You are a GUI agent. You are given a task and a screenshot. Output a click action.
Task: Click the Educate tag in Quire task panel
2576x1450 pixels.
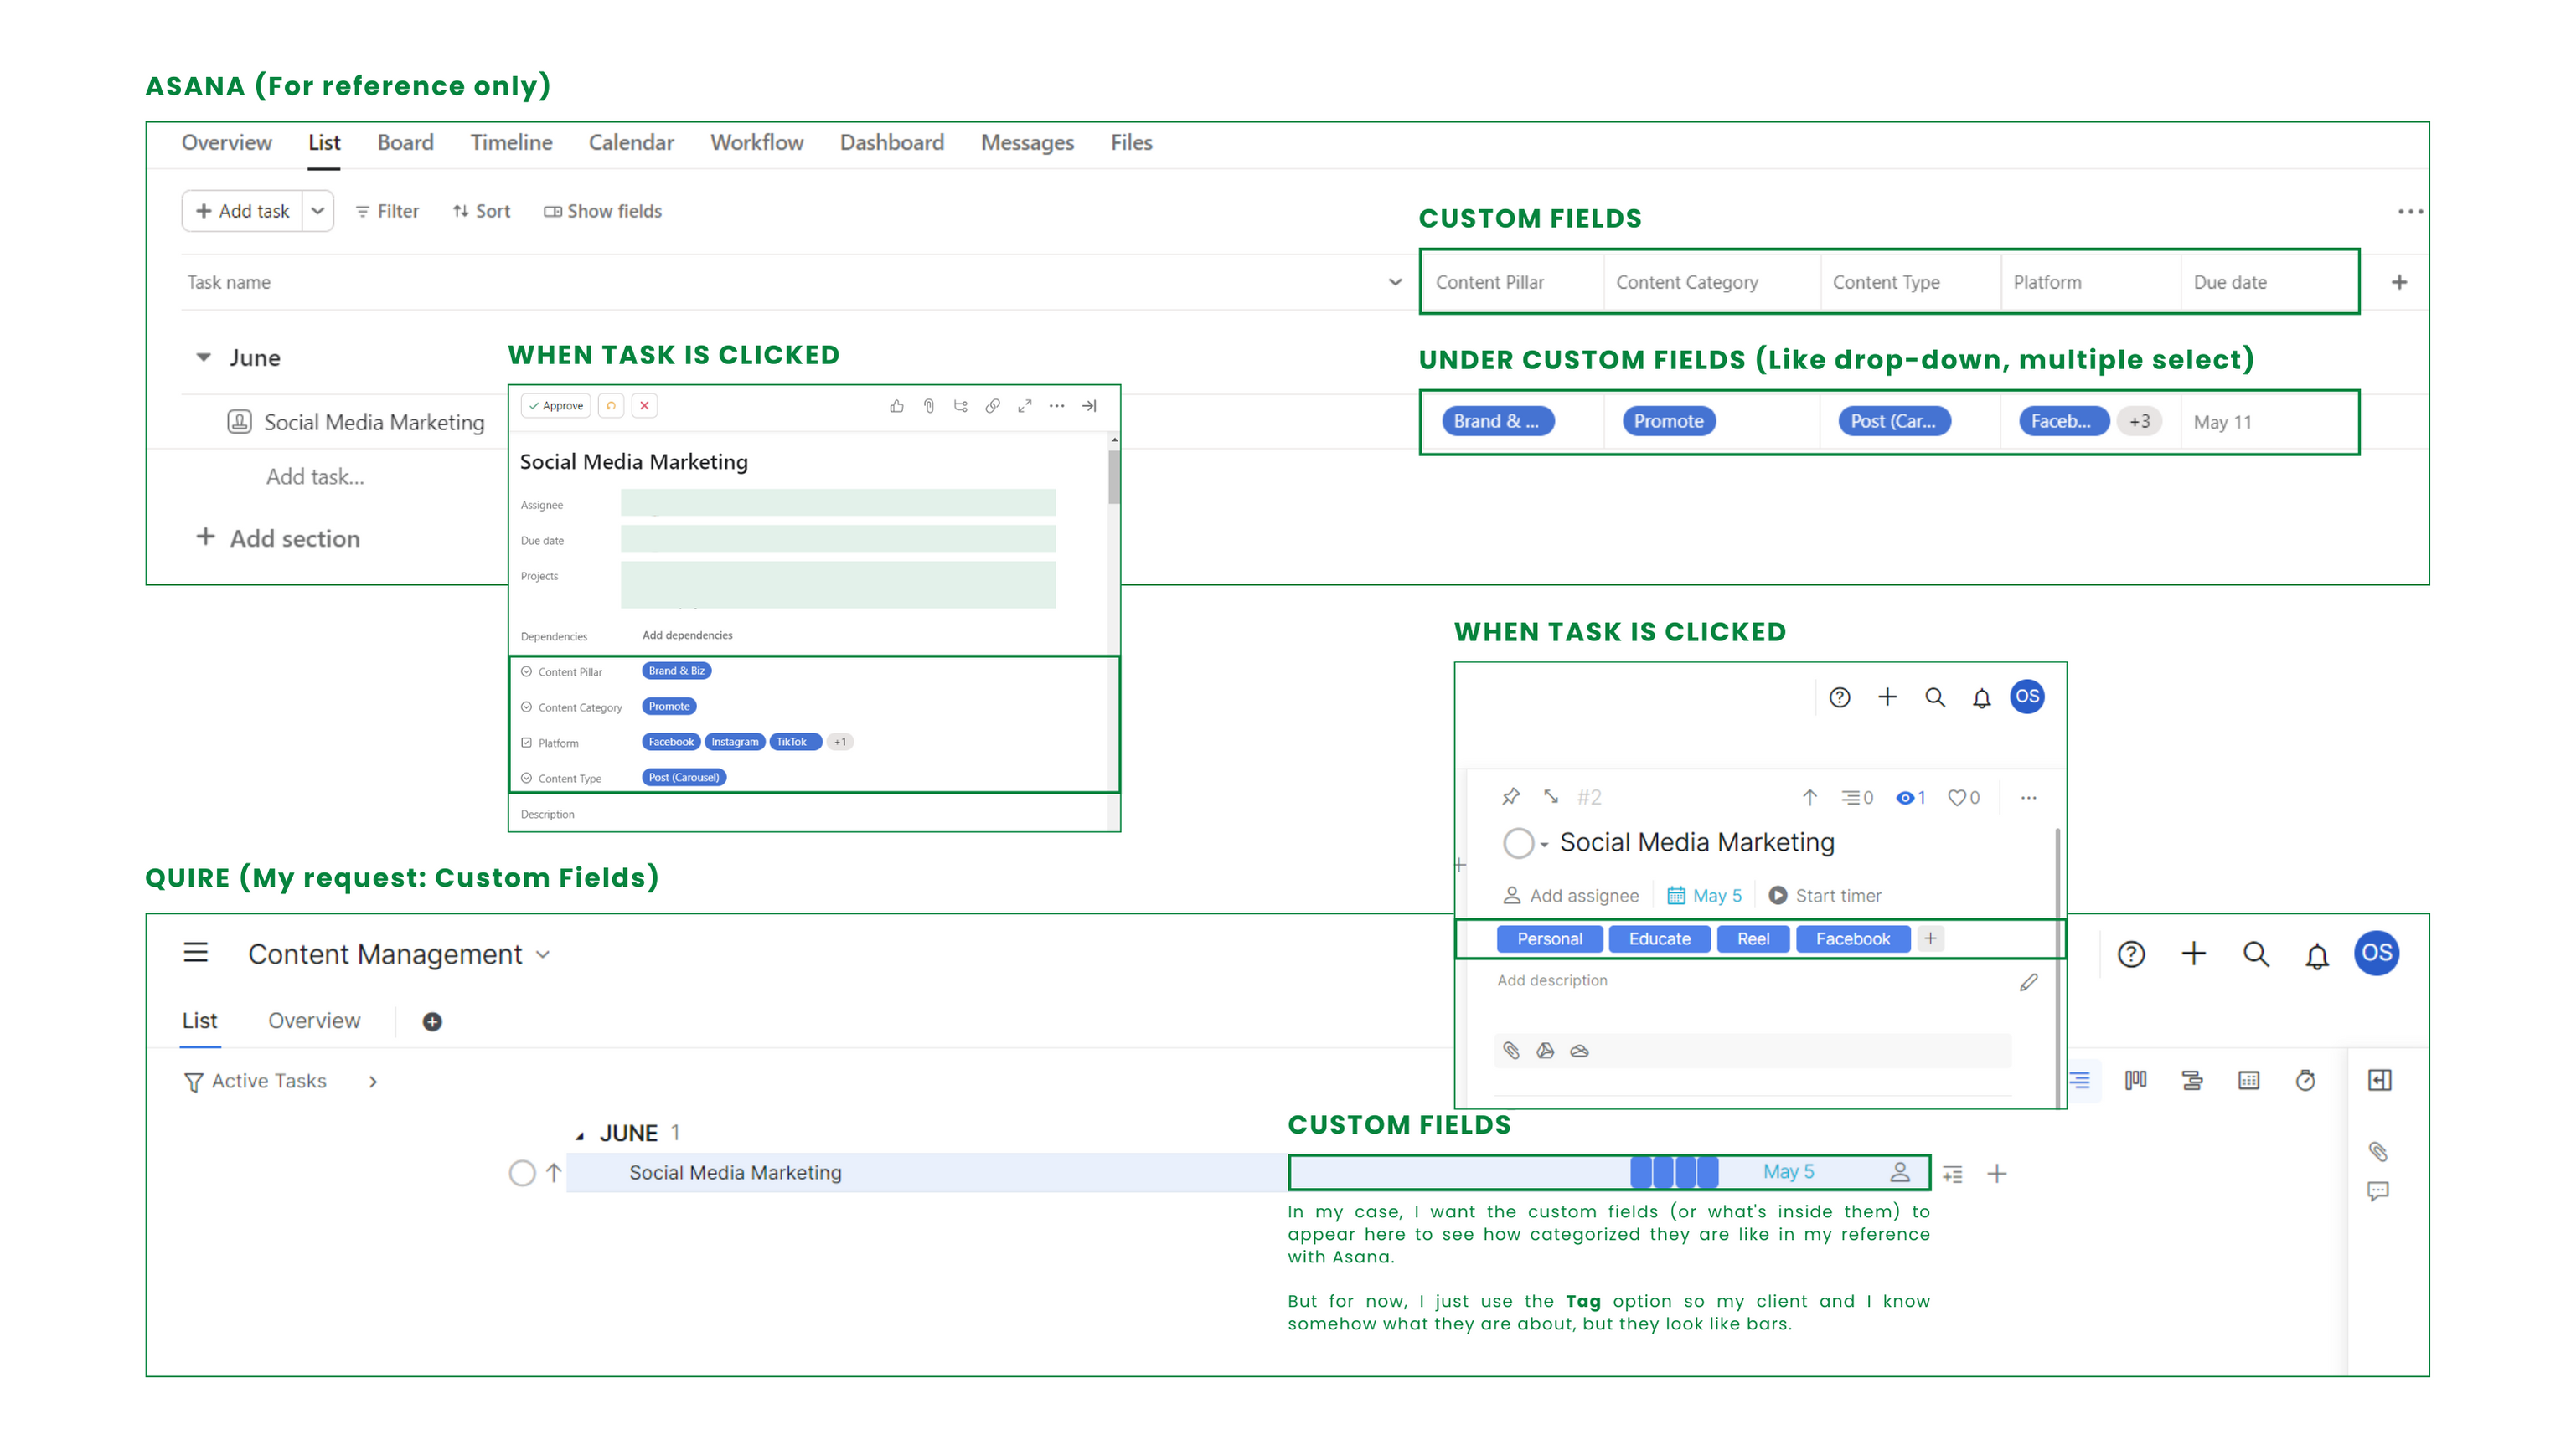coord(1660,938)
